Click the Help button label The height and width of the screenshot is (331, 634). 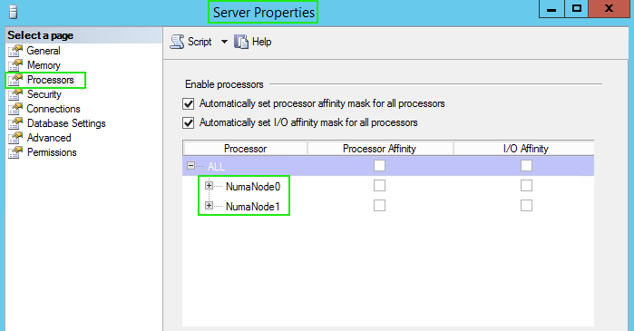pyautogui.click(x=261, y=42)
